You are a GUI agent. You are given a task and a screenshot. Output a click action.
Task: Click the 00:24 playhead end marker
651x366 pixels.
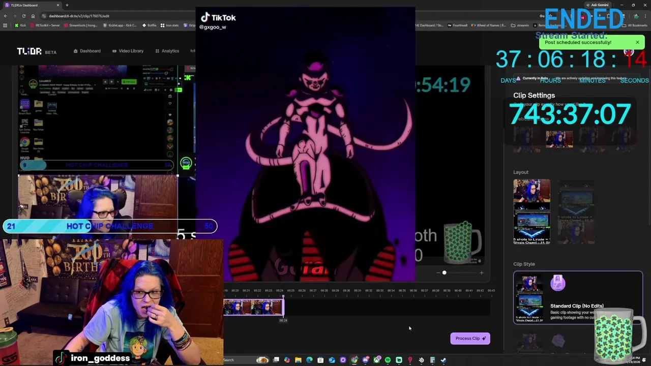[x=283, y=321]
